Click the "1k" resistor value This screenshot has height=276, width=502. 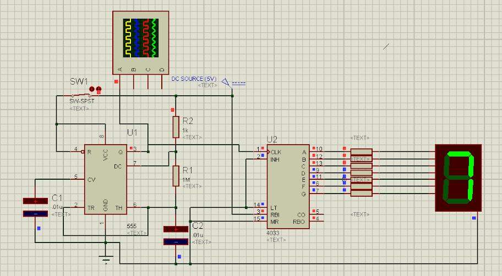point(185,130)
